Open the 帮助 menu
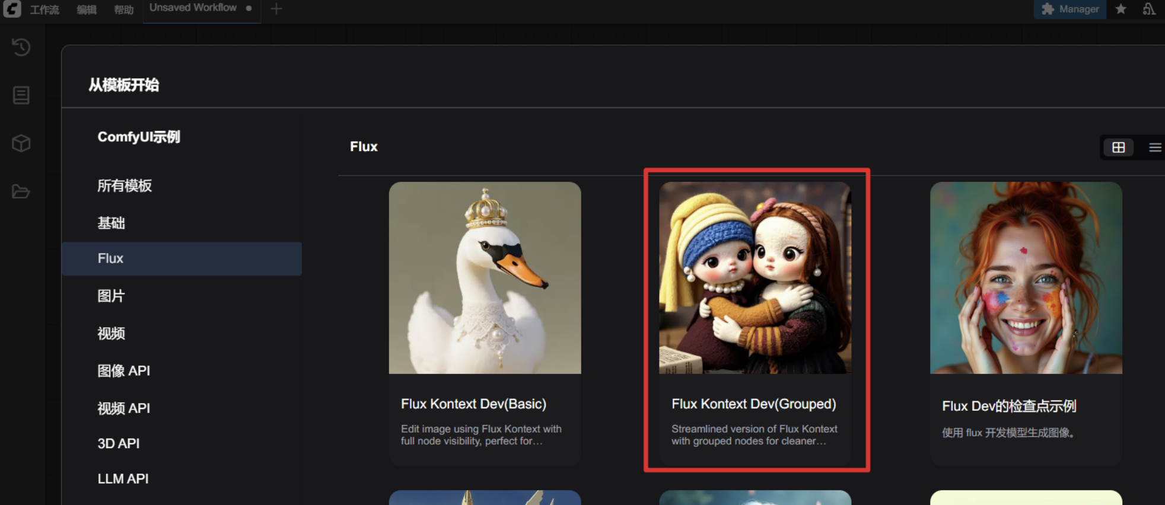This screenshot has height=505, width=1165. pyautogui.click(x=123, y=9)
